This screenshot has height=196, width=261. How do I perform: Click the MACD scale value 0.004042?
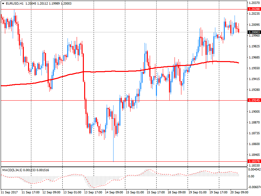254,170
